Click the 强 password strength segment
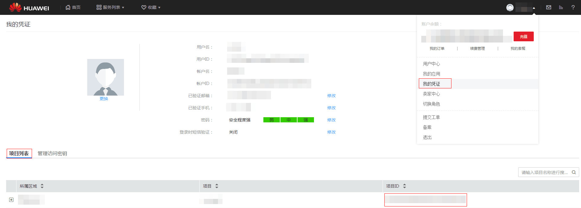The image size is (581, 208). pos(306,120)
